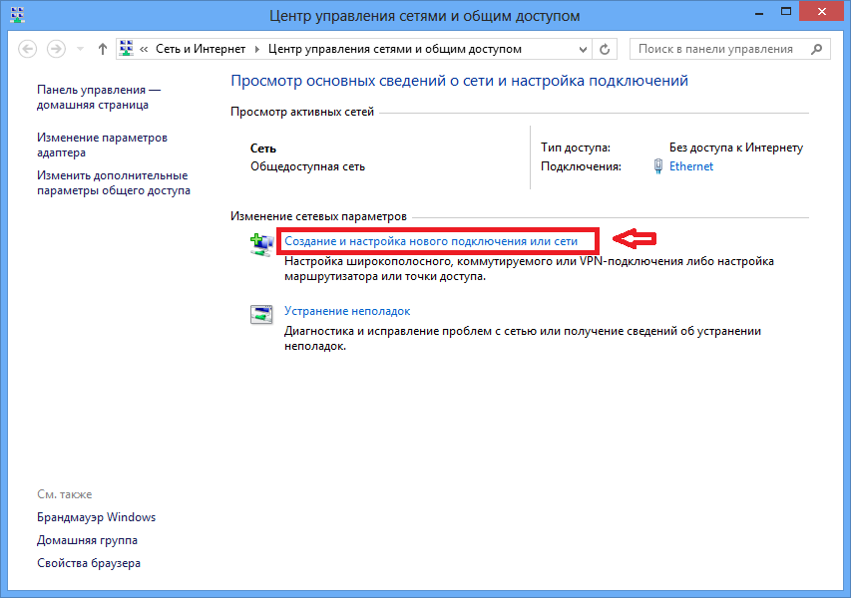Go up one level with the up arrow
The height and width of the screenshot is (598, 851).
pos(103,49)
